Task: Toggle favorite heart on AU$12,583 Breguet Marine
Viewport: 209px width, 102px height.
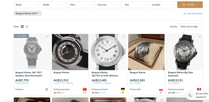Action: click(162, 37)
